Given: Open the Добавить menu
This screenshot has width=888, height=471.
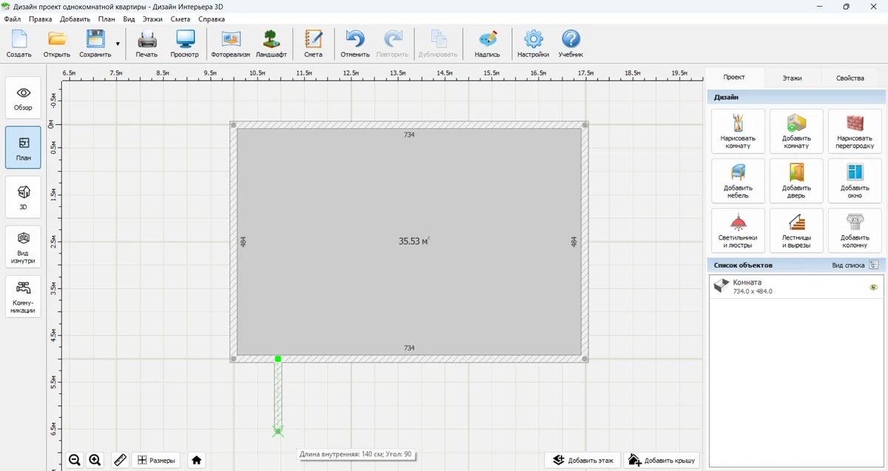Looking at the screenshot, I should (x=75, y=18).
